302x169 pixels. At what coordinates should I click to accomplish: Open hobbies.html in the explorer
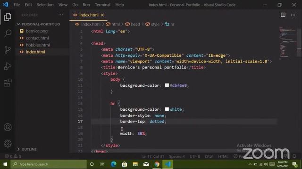pos(38,45)
